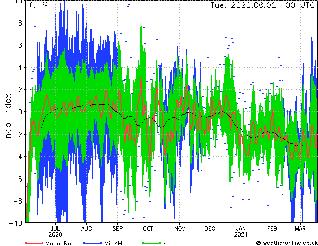
Task: Click the y-axis value -8
Action: 18,201
